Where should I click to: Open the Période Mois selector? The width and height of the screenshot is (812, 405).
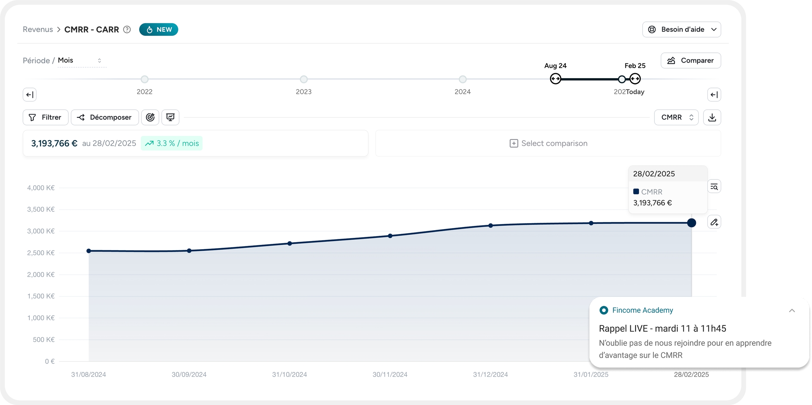point(81,61)
